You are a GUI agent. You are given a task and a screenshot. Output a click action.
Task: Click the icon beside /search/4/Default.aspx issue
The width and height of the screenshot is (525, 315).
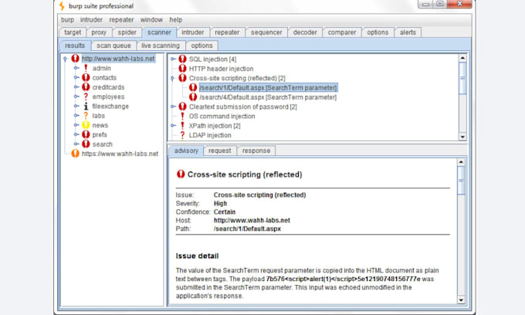click(x=193, y=97)
